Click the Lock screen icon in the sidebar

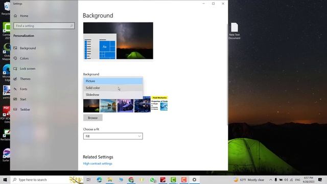(x=15, y=68)
